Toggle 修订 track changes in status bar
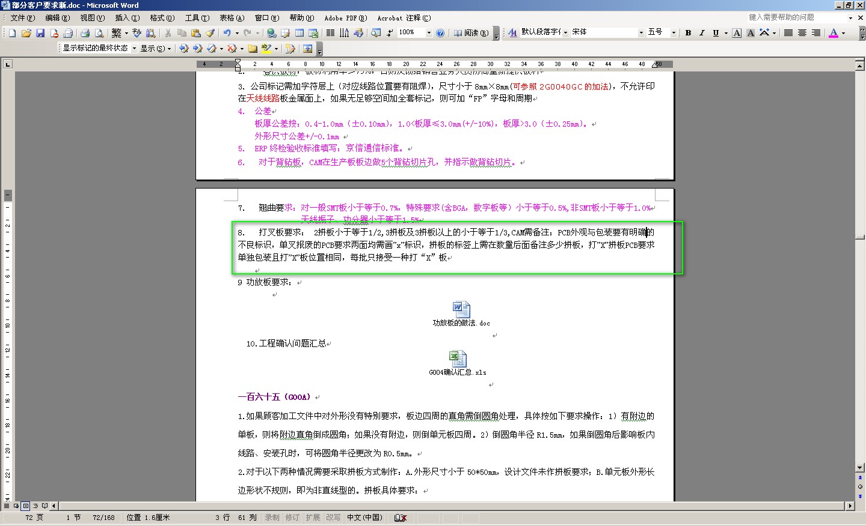Screen dimensions: 866x526 (292, 518)
